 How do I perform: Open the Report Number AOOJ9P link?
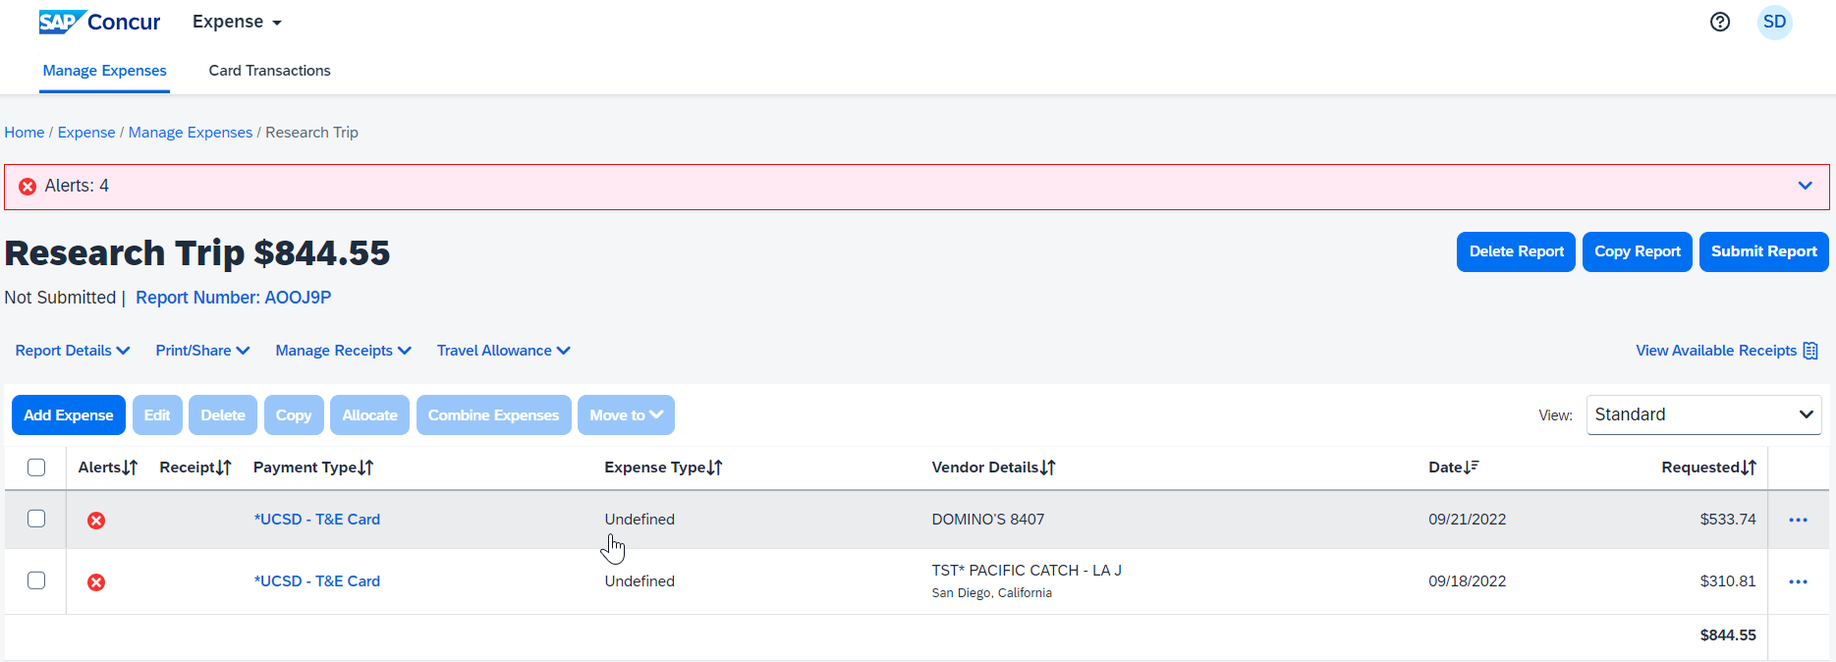point(233,298)
